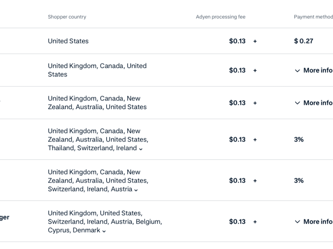The image size is (333, 249).
Task: Click the $0.13 fee in United States row
Action: 237,41
